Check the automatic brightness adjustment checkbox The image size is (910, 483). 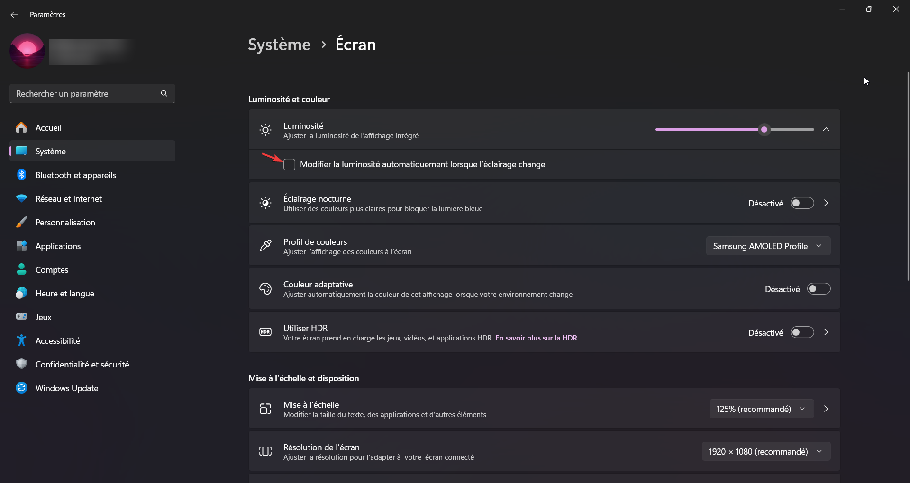tap(289, 164)
